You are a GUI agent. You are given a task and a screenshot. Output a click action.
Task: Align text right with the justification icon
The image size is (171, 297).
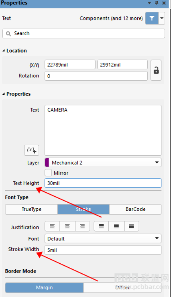pos(82,226)
